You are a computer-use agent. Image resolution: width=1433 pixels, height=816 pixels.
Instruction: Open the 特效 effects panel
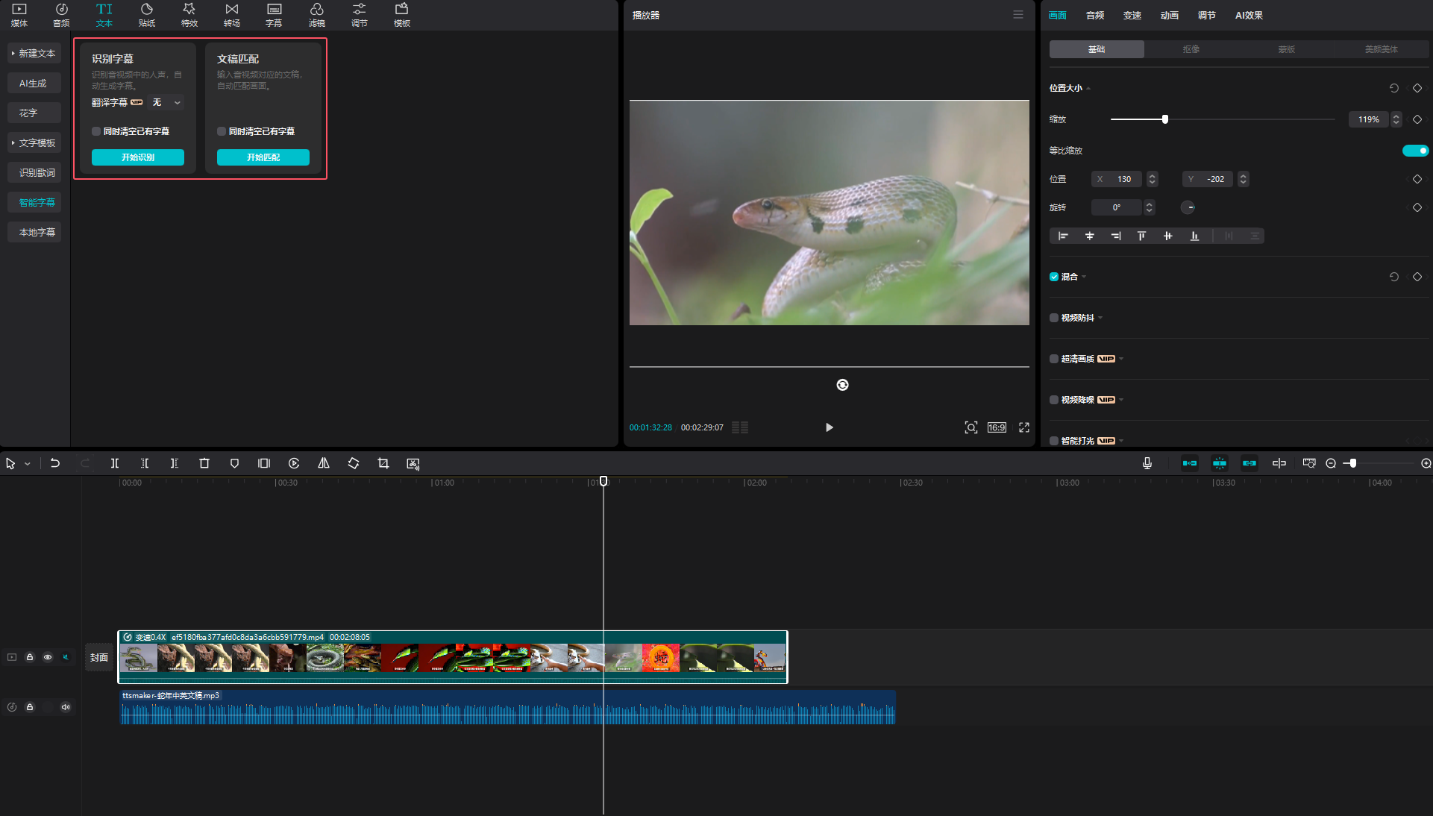pos(189,14)
